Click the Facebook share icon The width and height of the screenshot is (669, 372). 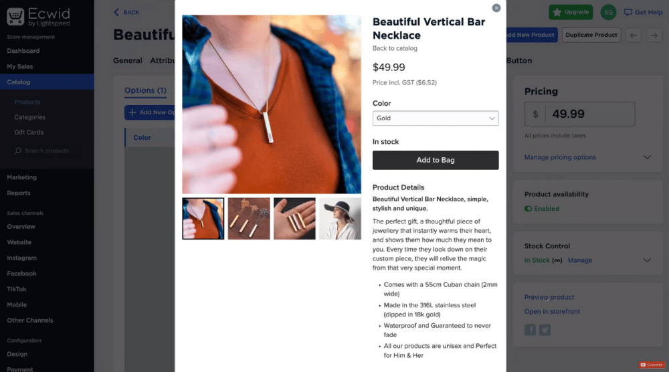pyautogui.click(x=530, y=330)
